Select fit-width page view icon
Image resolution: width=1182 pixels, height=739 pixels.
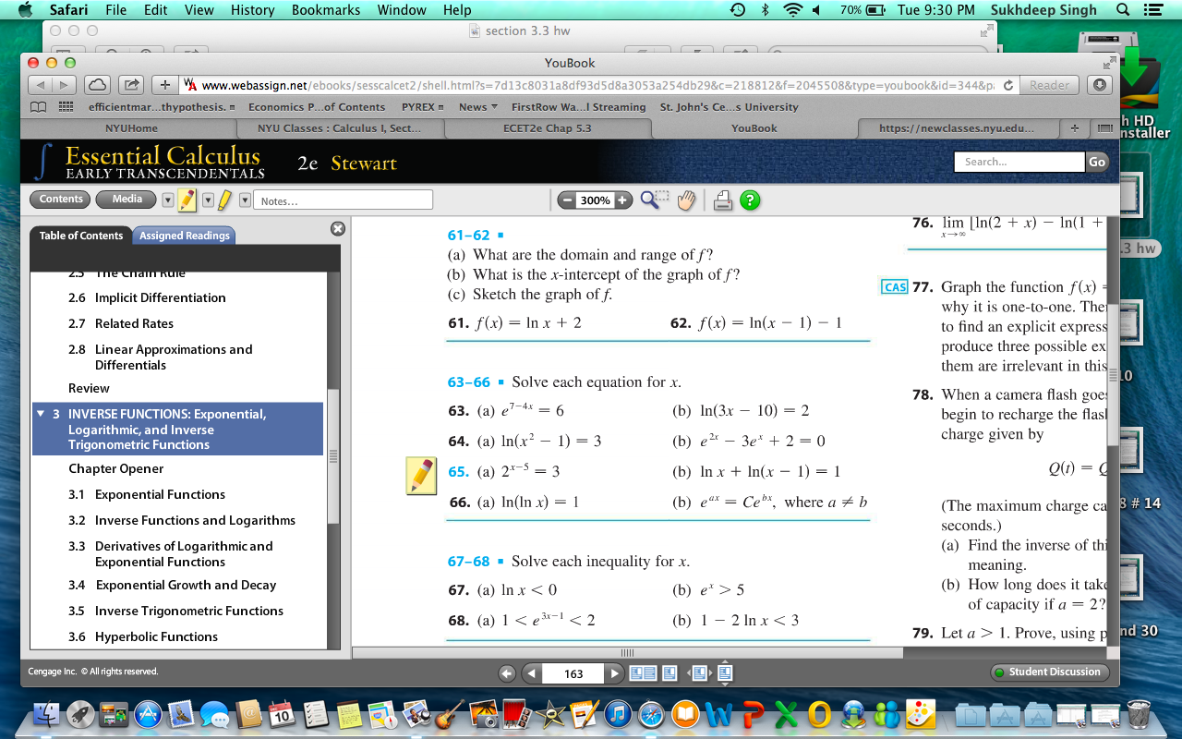(x=699, y=673)
